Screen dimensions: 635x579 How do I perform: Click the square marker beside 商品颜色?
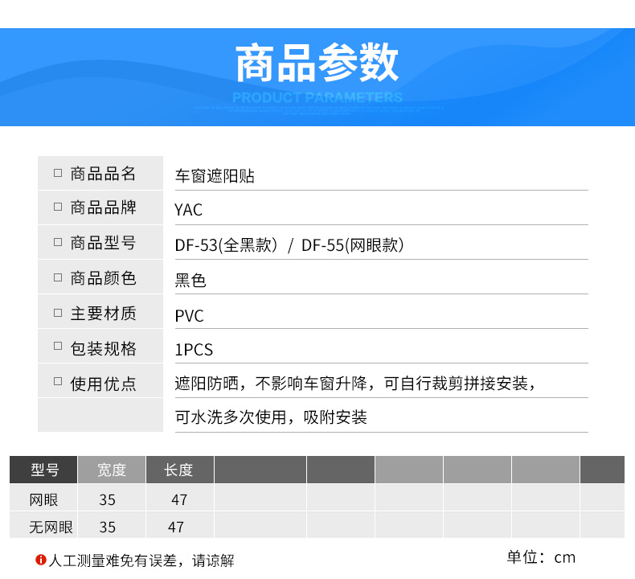pyautogui.click(x=58, y=277)
